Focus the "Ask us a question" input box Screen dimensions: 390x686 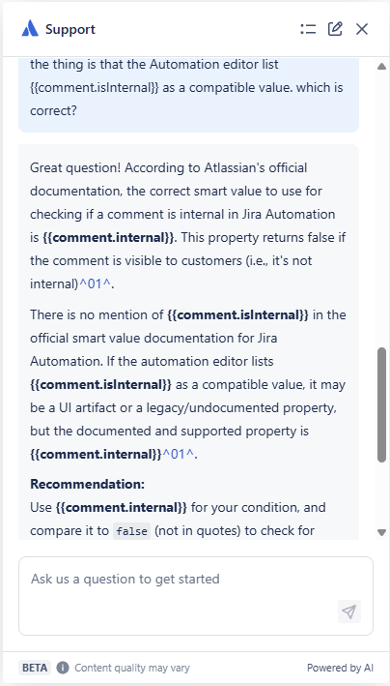[196, 595]
